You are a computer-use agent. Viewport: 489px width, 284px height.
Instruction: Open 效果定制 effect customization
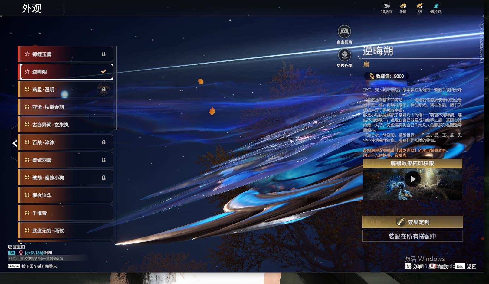[x=412, y=222]
